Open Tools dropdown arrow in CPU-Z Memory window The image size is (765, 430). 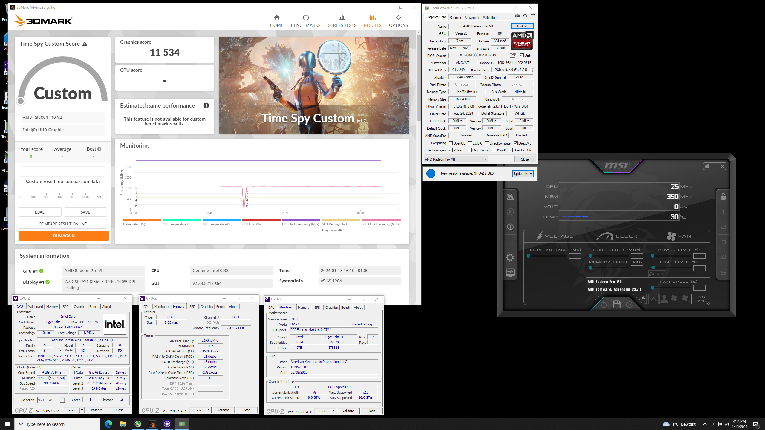[208, 410]
